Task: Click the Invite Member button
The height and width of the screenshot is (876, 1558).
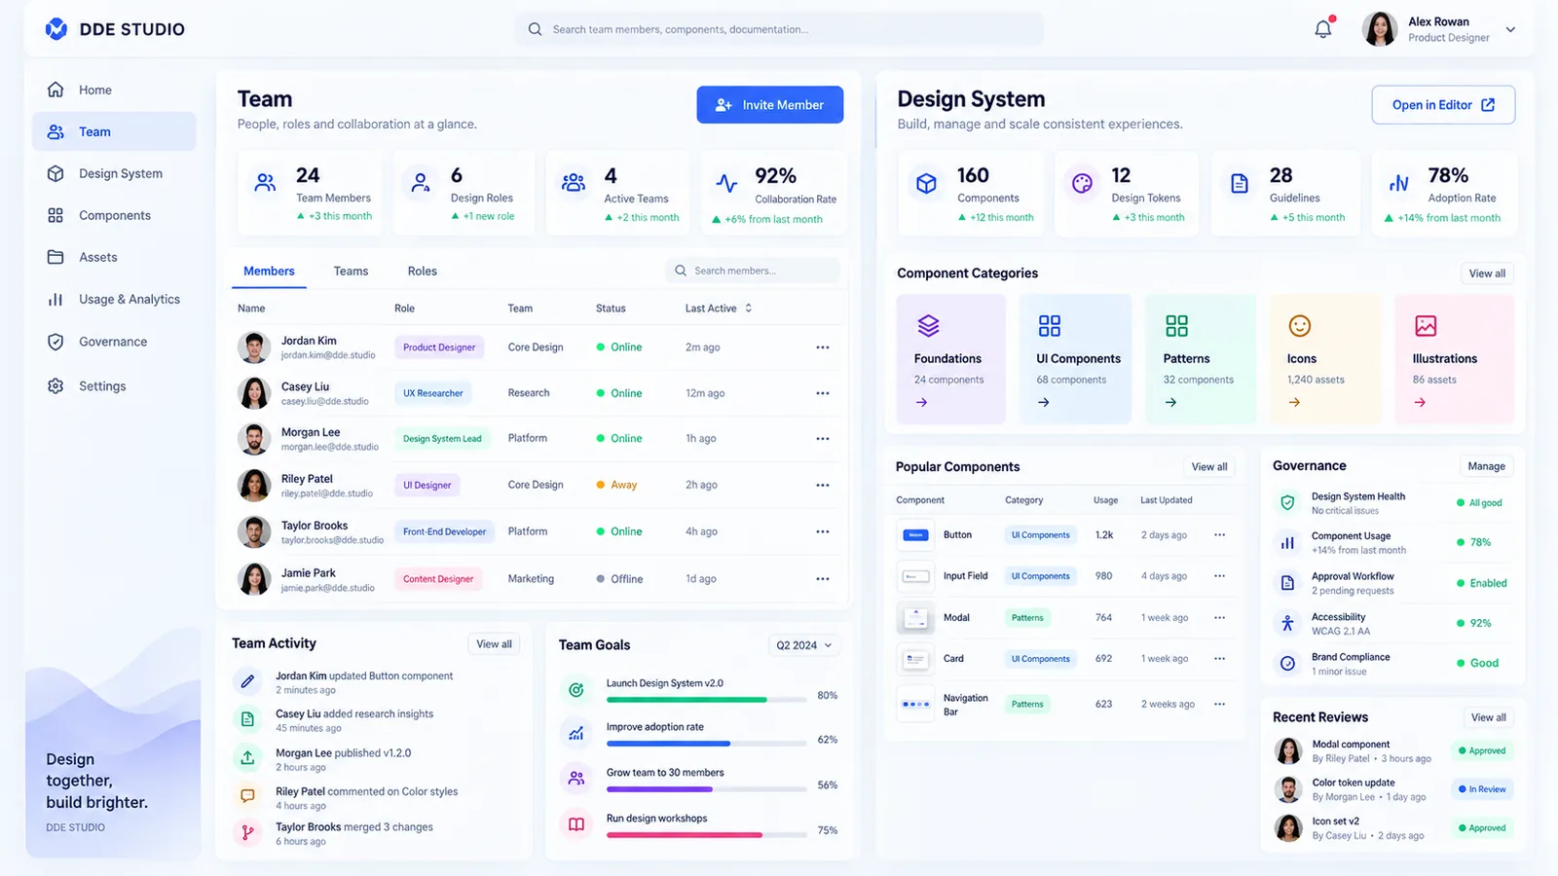Action: point(770,105)
